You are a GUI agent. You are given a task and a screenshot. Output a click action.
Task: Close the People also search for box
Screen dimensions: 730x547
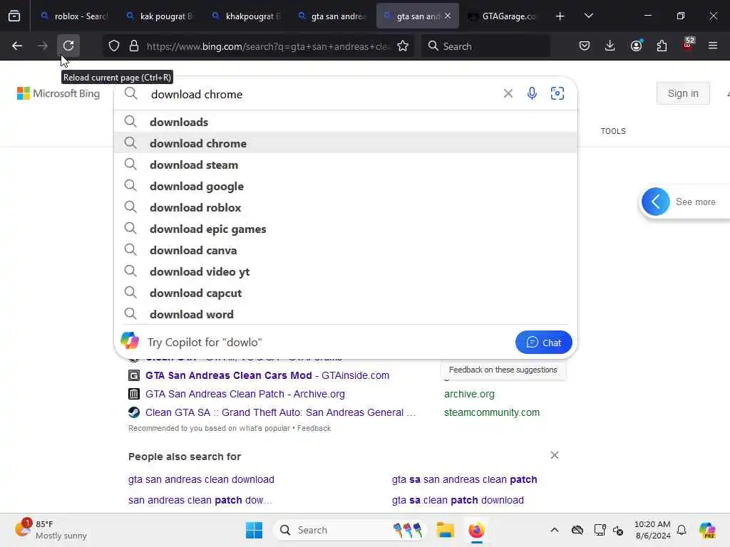point(554,455)
